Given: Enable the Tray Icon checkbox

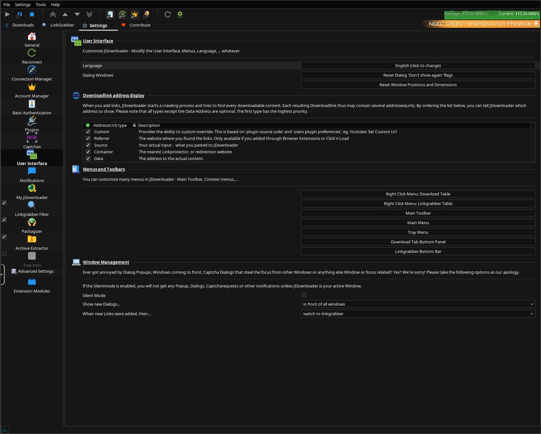Looking at the screenshot, I should pyautogui.click(x=4, y=254).
